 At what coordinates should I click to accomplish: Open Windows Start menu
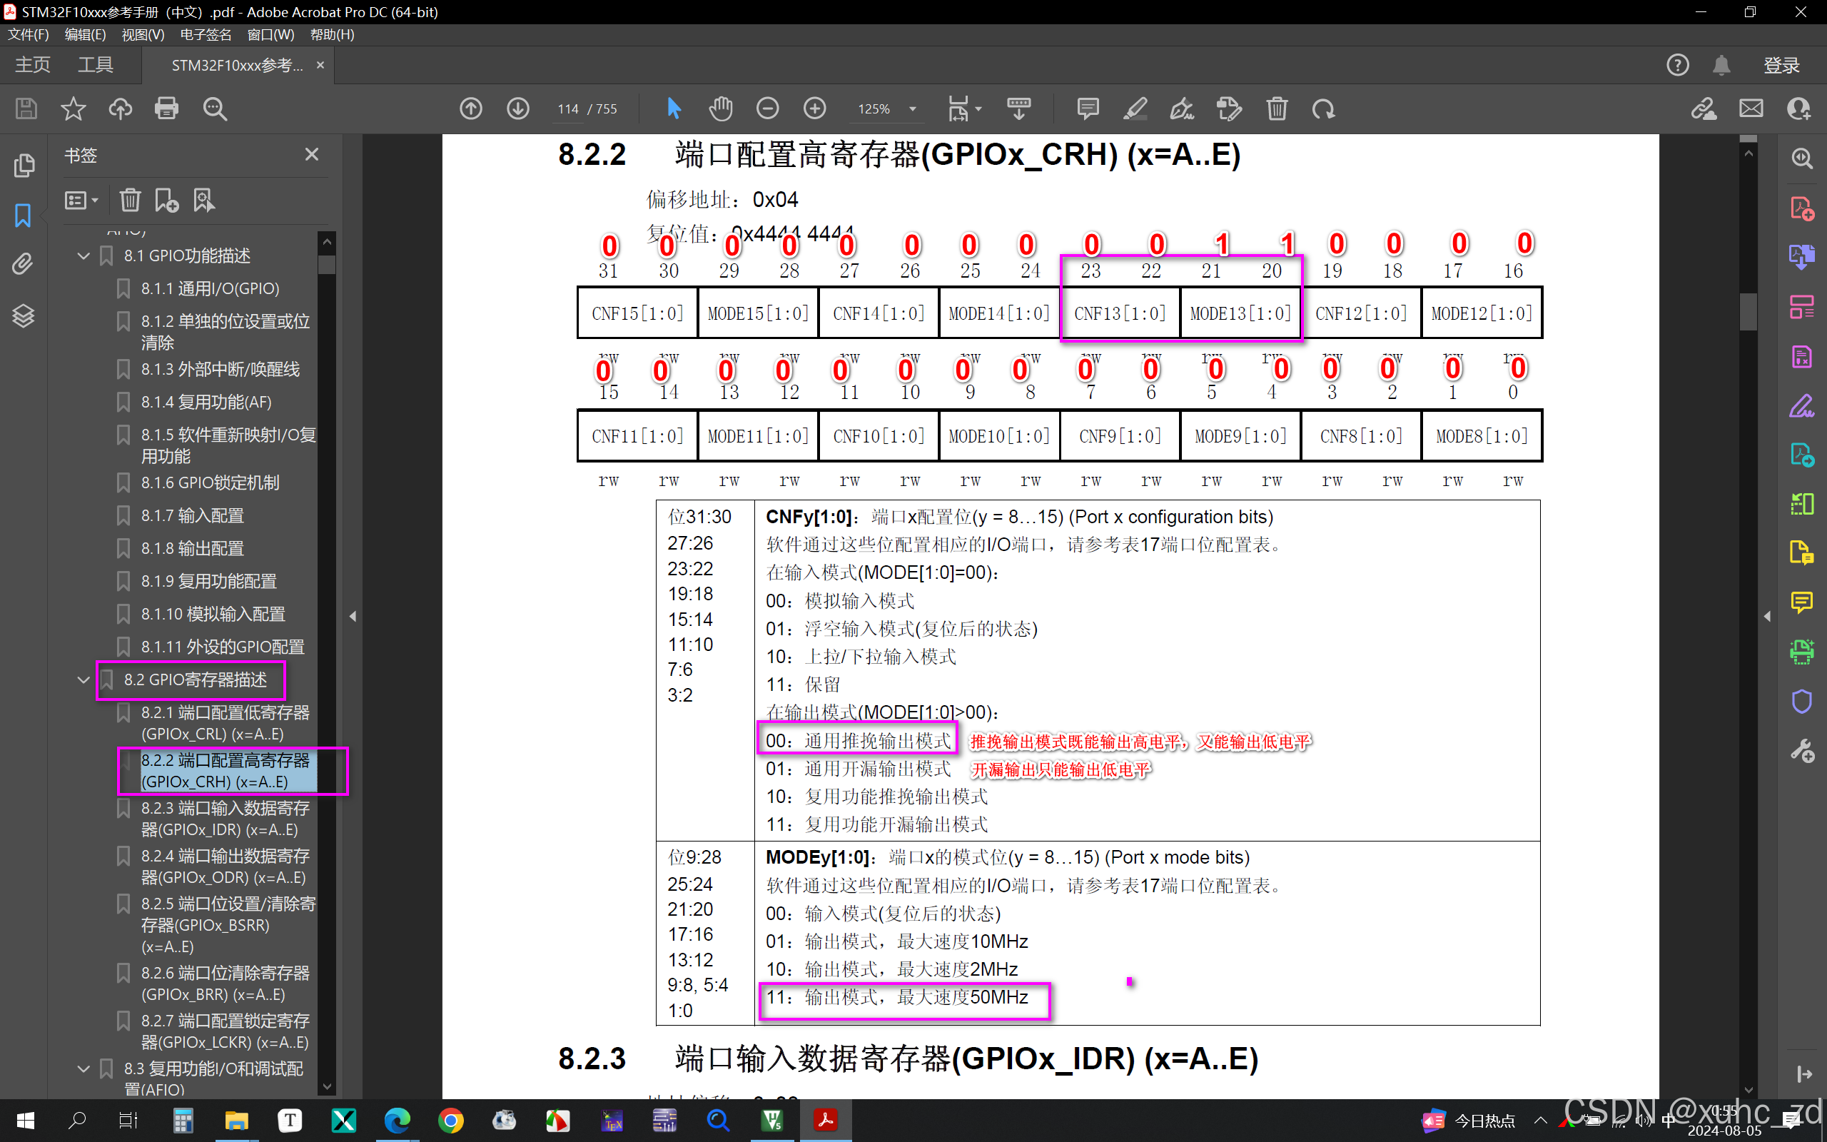pos(25,1121)
